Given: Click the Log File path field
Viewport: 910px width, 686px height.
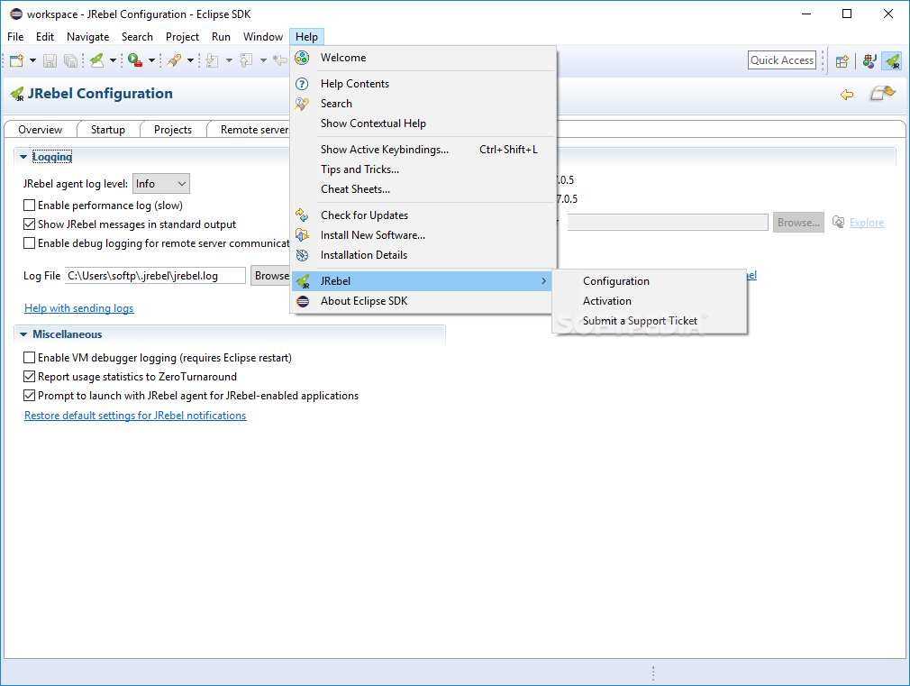Looking at the screenshot, I should click(x=155, y=276).
